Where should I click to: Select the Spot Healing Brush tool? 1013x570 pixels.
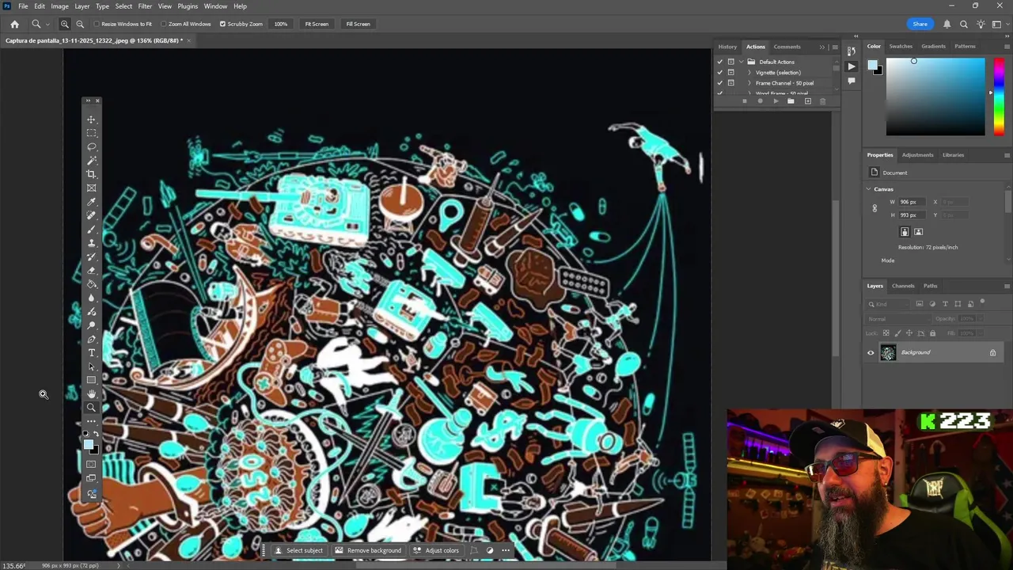click(x=92, y=215)
